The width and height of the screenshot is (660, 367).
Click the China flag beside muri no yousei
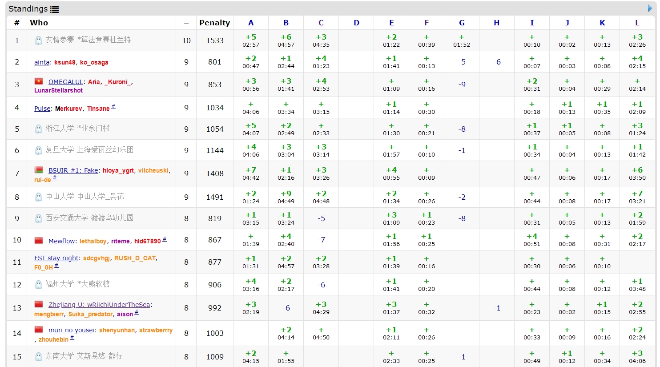pos(39,330)
